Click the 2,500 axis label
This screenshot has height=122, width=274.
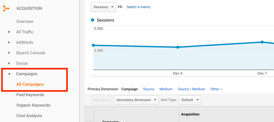tap(99, 50)
